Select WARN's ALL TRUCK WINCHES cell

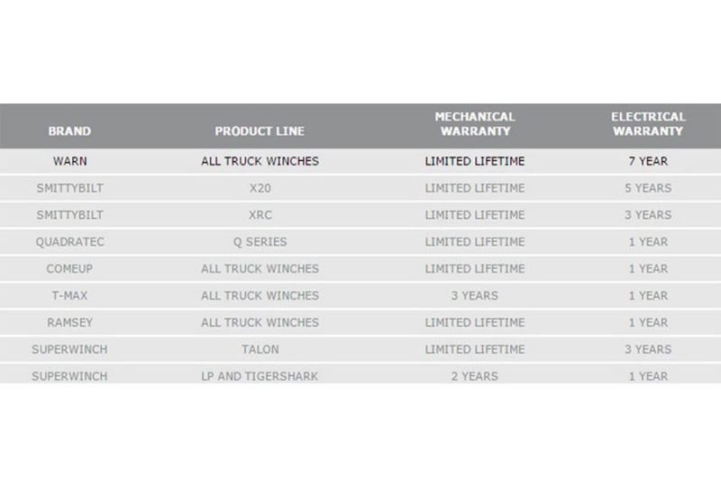coord(260,161)
